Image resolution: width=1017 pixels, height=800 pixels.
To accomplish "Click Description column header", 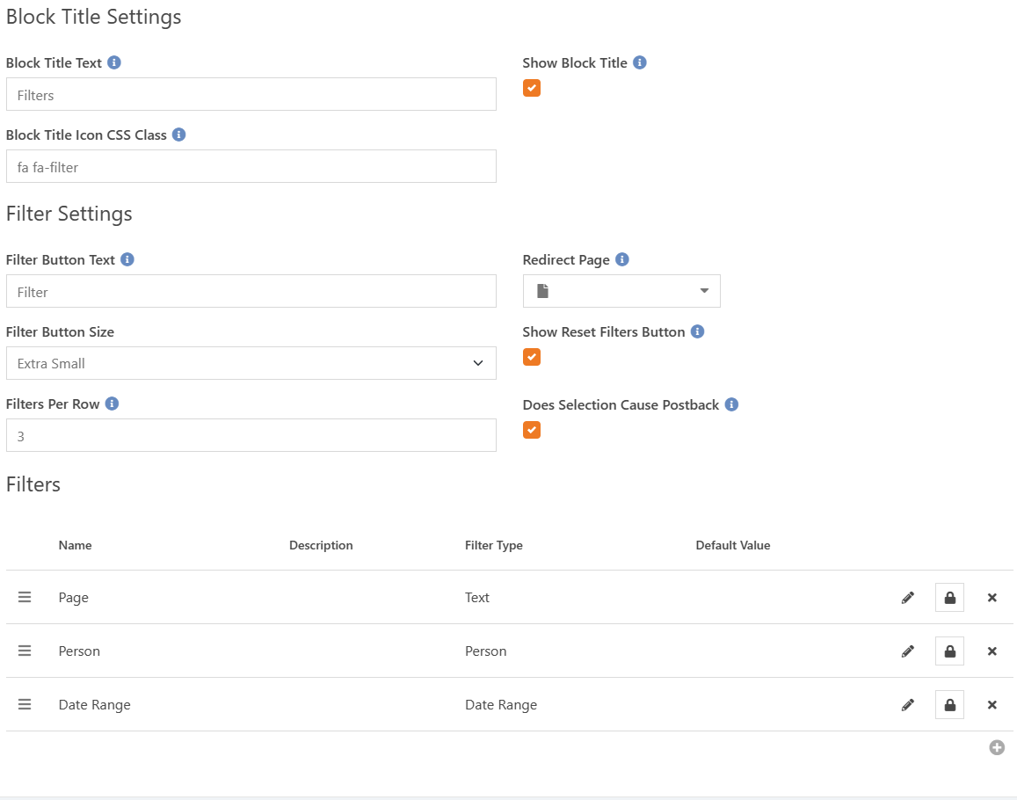I will (x=321, y=546).
